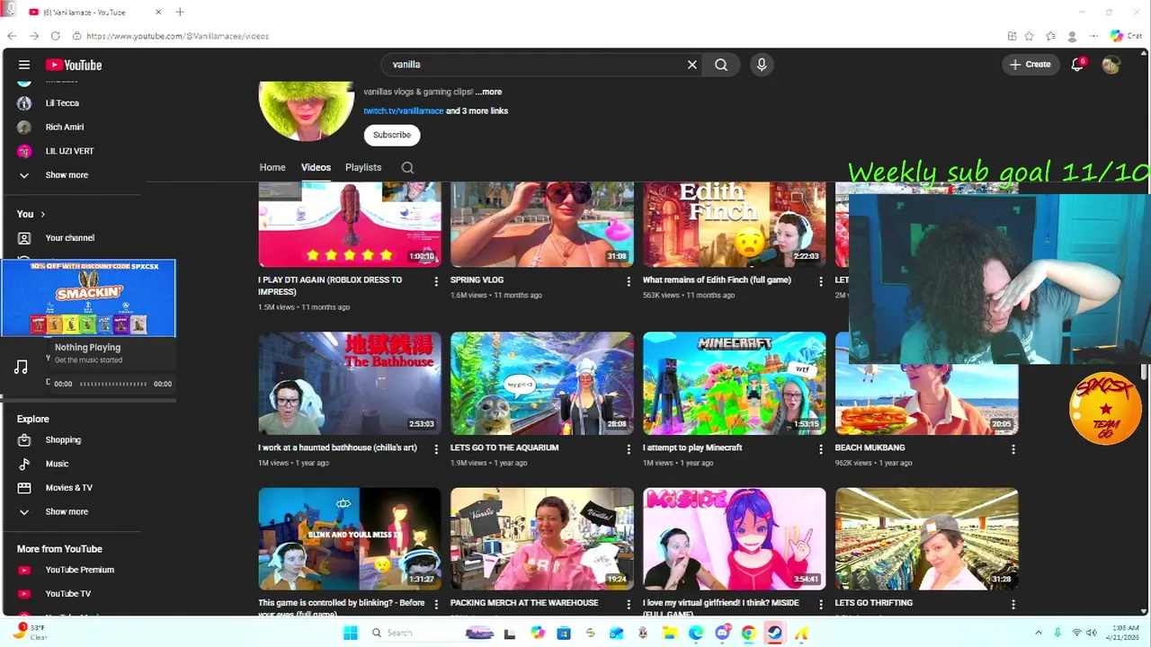This screenshot has height=647, width=1151.
Task: Open YouTube TV from the sidebar
Action: tap(70, 594)
